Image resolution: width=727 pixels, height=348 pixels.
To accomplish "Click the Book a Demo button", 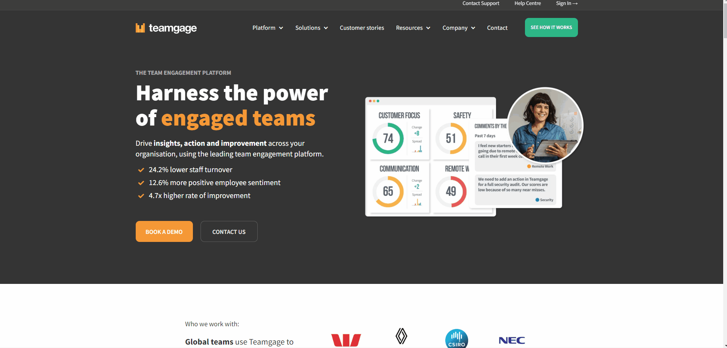I will pyautogui.click(x=164, y=232).
